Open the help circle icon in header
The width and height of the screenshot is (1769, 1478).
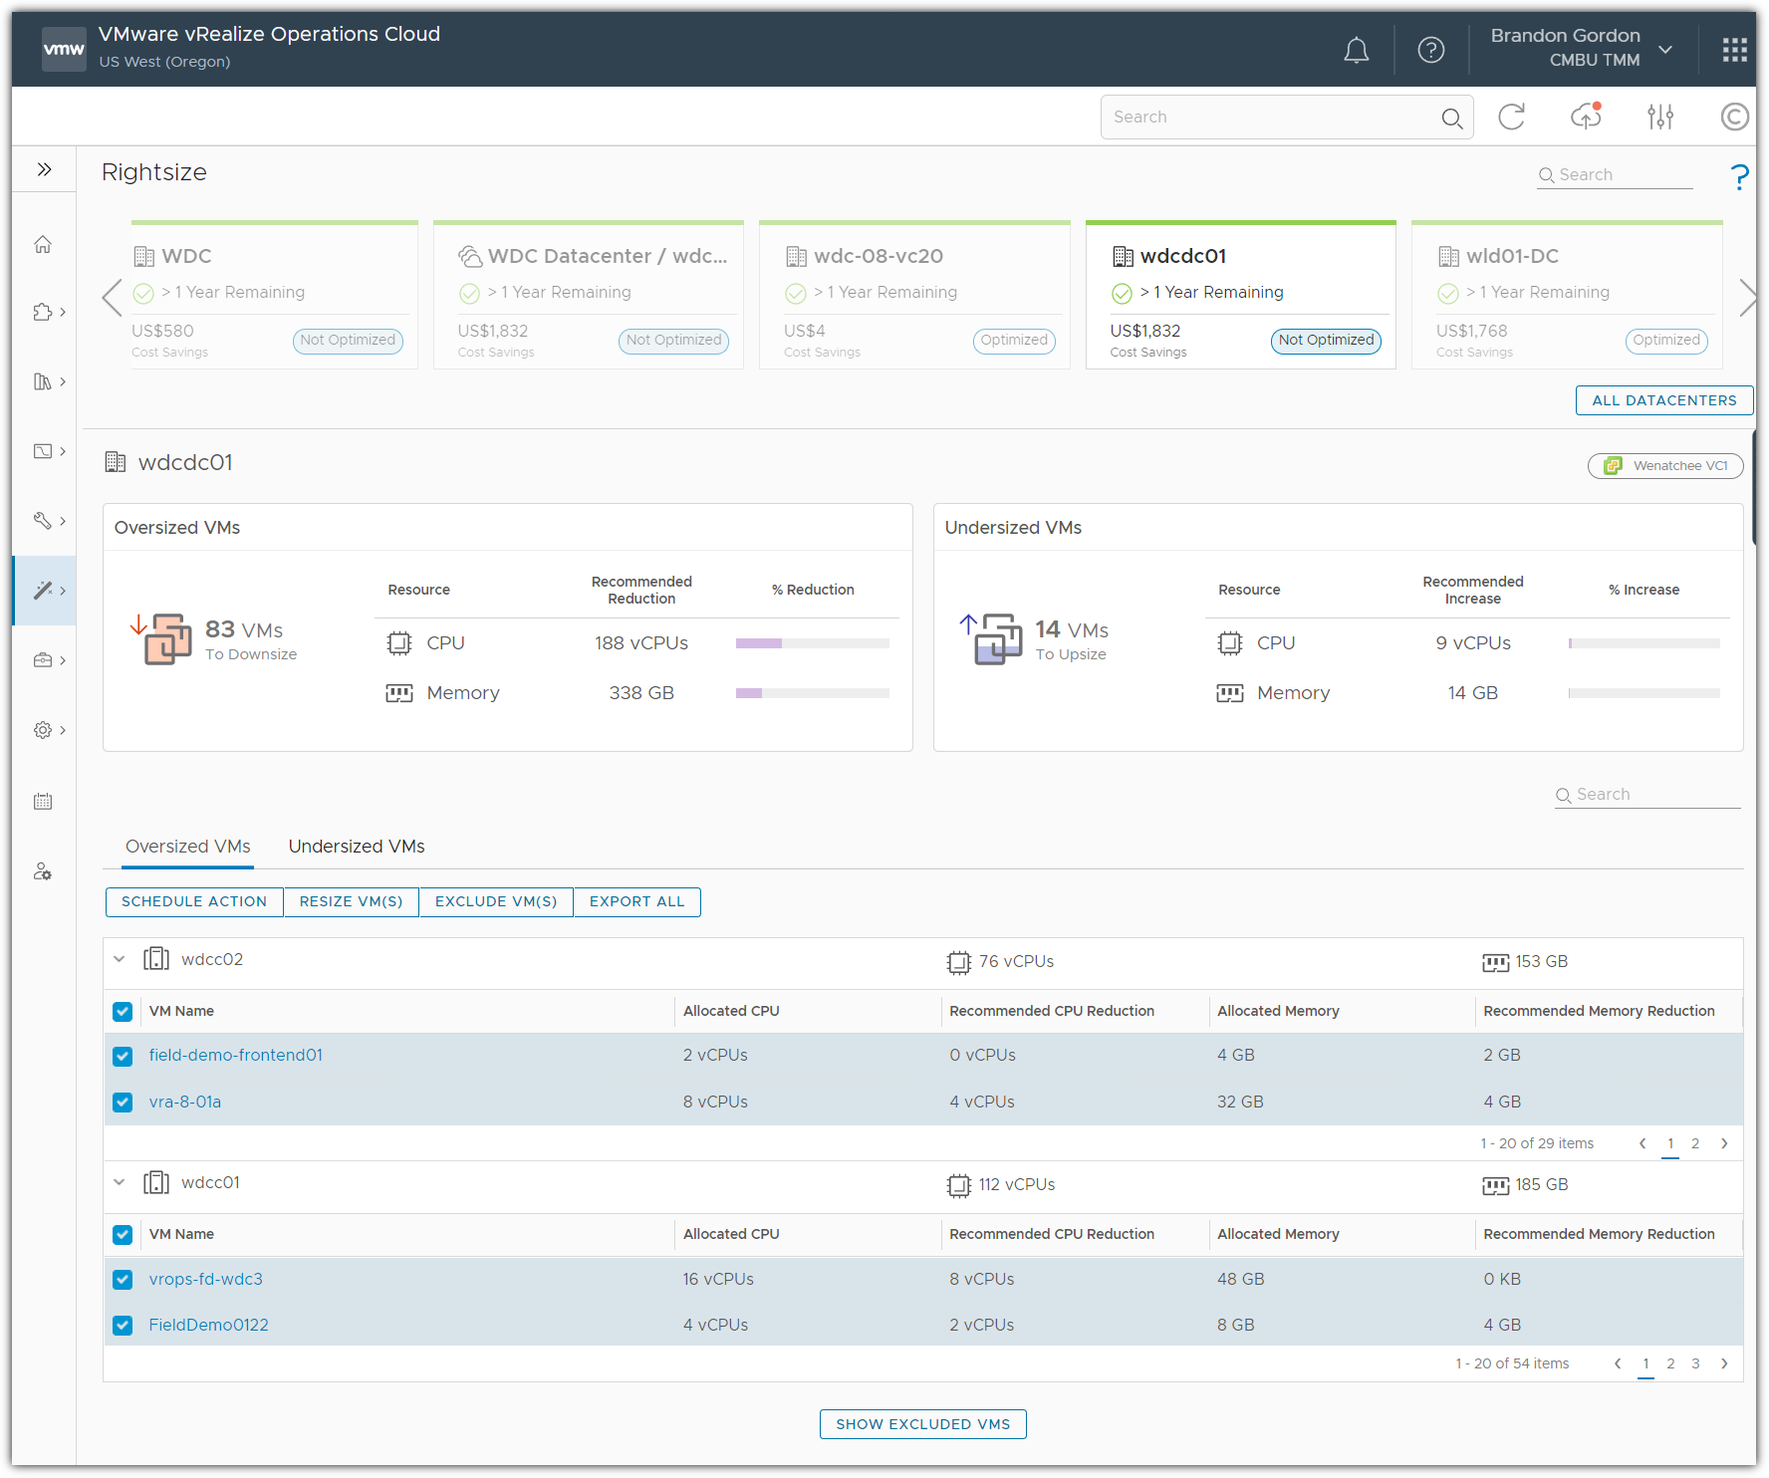click(1430, 50)
